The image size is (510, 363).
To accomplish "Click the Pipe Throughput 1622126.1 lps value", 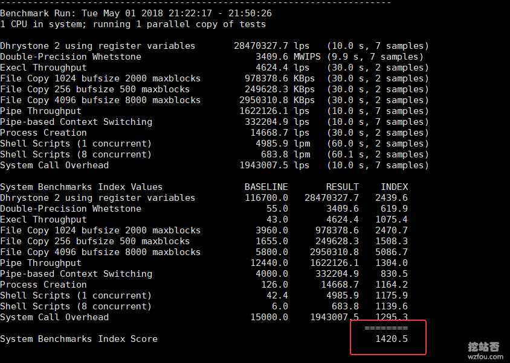I will pos(274,111).
